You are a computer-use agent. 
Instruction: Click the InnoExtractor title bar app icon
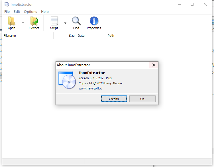pyautogui.click(x=7, y=4)
